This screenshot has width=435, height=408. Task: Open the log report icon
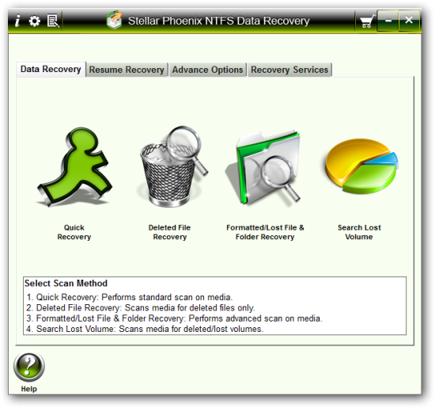[x=53, y=21]
